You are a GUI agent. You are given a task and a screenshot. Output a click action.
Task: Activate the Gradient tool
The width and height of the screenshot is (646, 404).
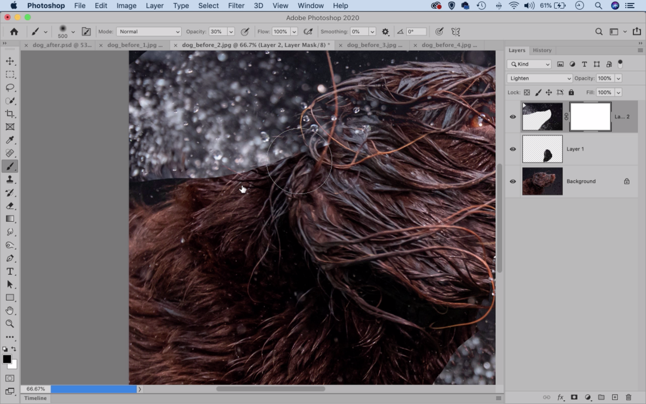click(11, 218)
